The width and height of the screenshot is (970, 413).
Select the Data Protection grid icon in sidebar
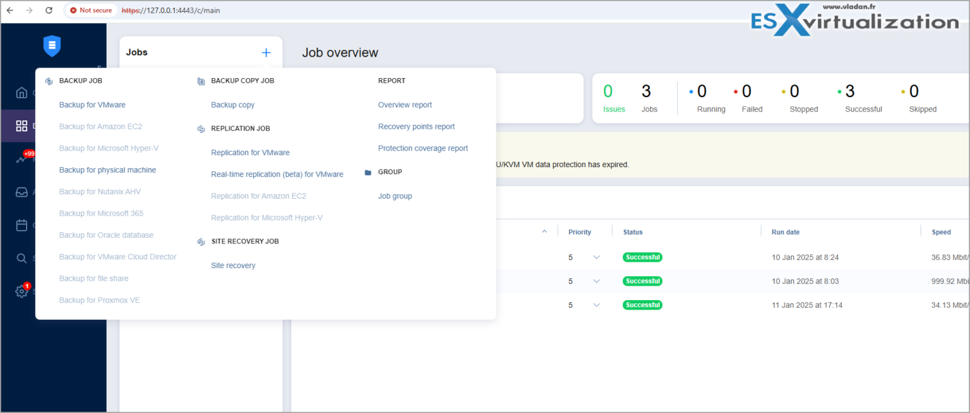(21, 125)
